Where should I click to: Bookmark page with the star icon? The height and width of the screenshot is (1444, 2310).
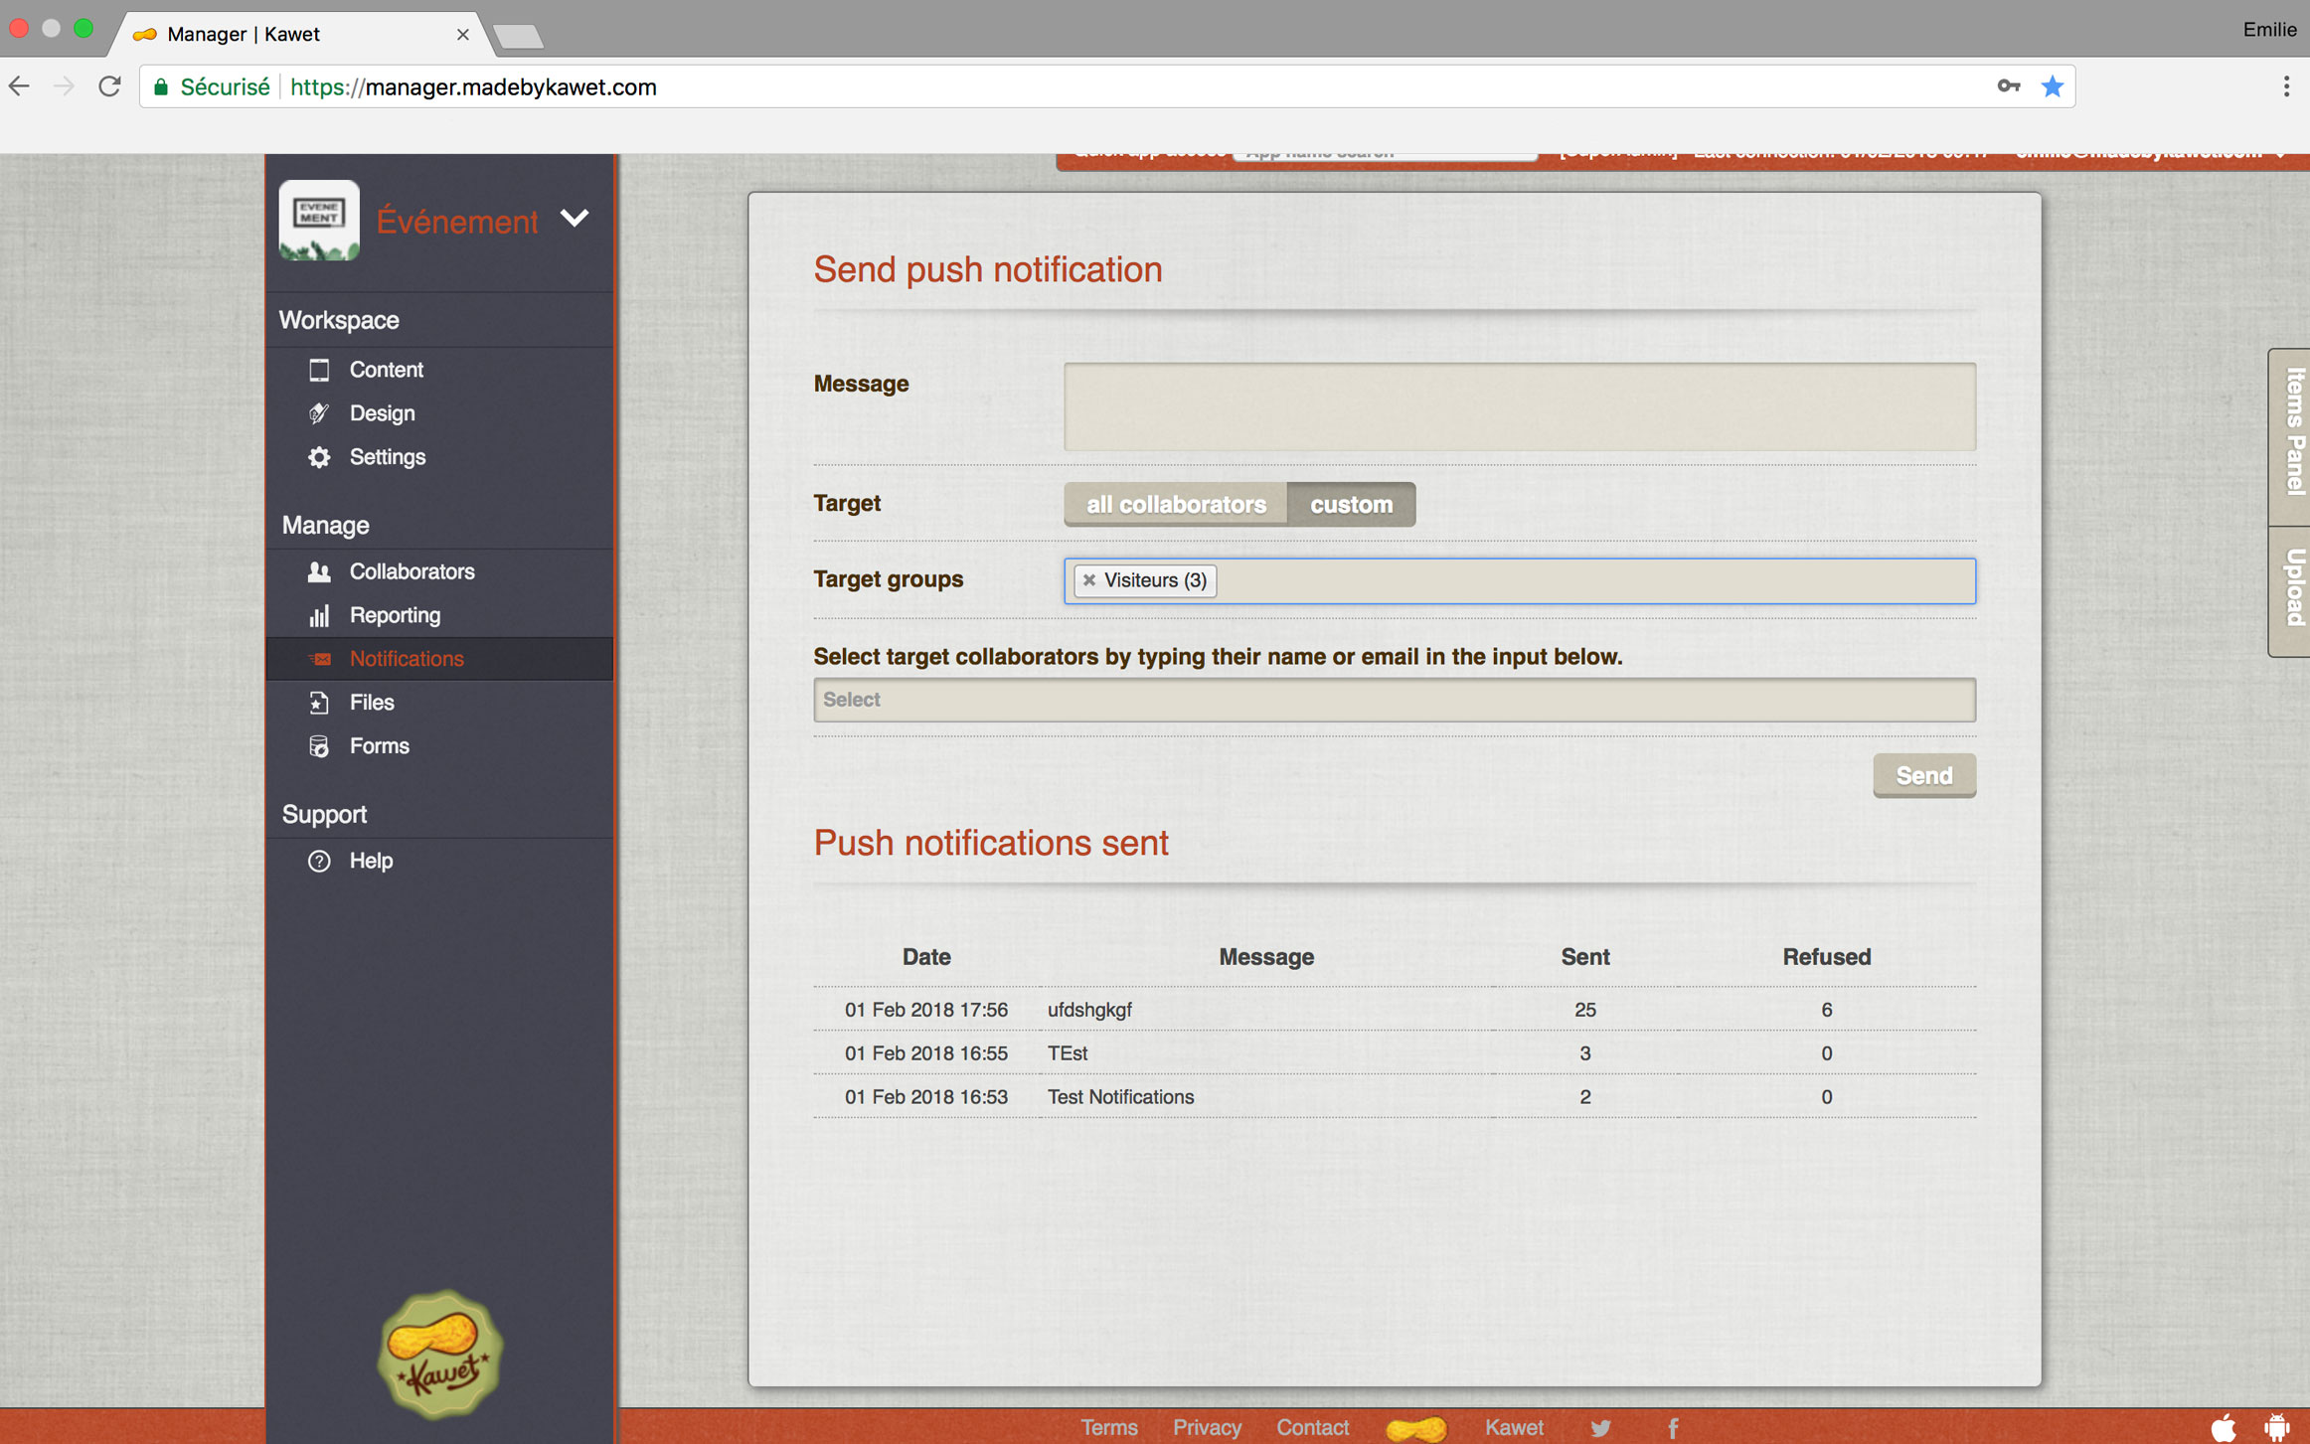[2052, 87]
